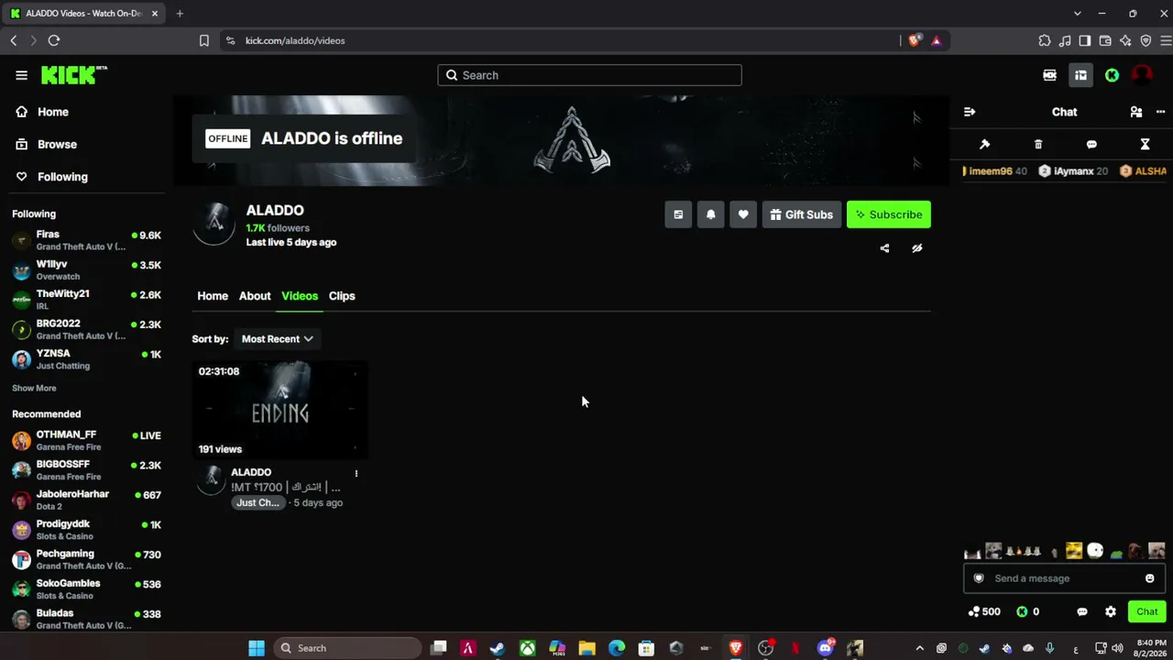Click the hourglass slow mode icon
Screen dimensions: 1173x660
1145,144
